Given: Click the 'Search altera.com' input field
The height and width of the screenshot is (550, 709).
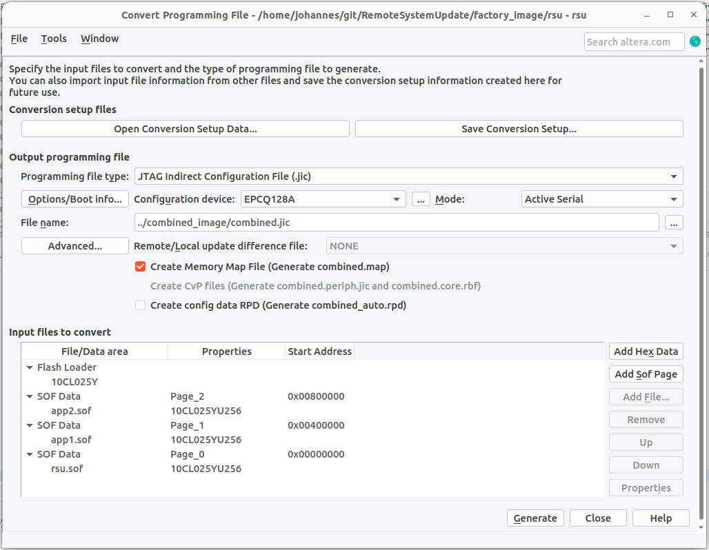Looking at the screenshot, I should click(x=633, y=41).
